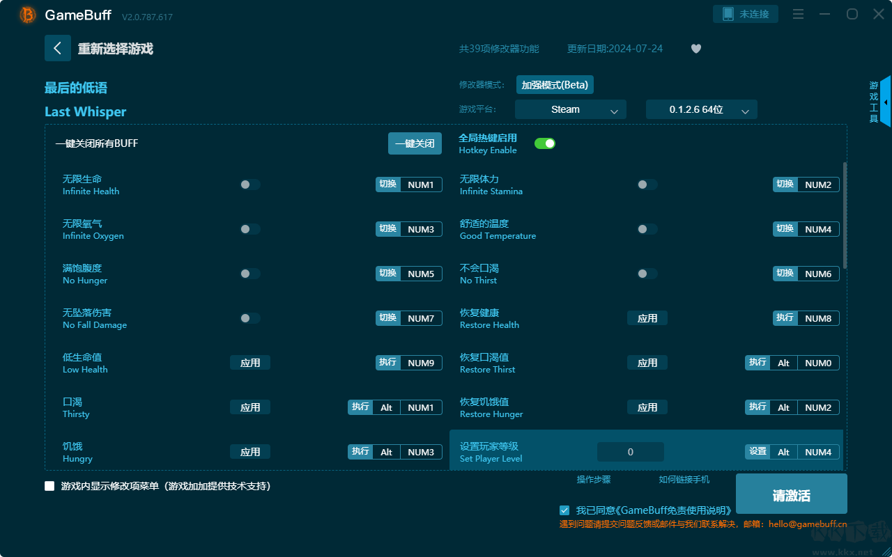Apply the Restore Health cheat
This screenshot has height=557, width=892.
click(647, 318)
